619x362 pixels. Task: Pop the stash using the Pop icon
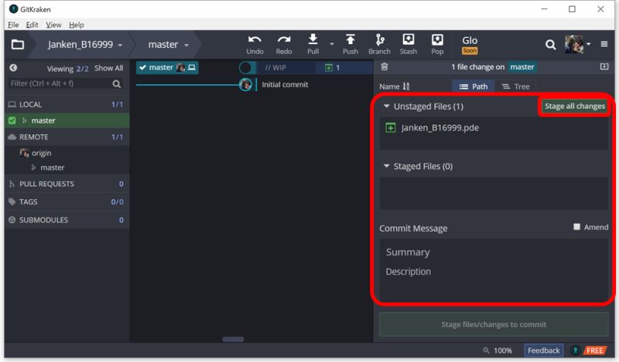[437, 44]
